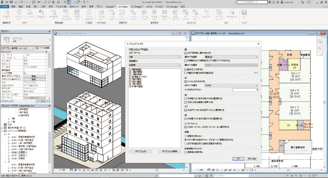Screen dimensions: 328x178
Task: Open the default 3D view house icon
Action: [59, 2]
